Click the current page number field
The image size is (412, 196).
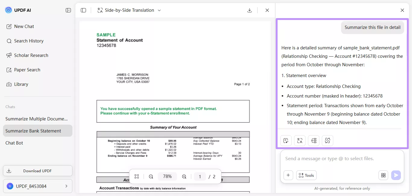[200, 177]
